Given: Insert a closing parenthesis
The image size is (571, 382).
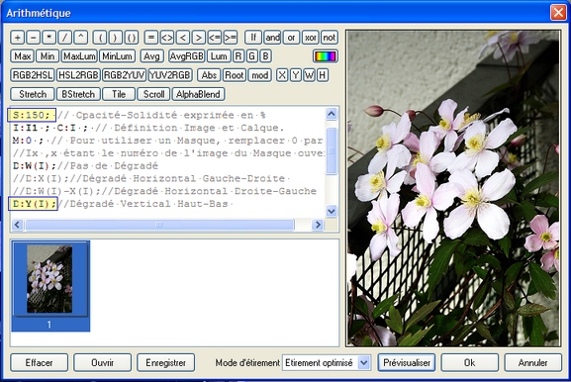Looking at the screenshot, I should [116, 38].
